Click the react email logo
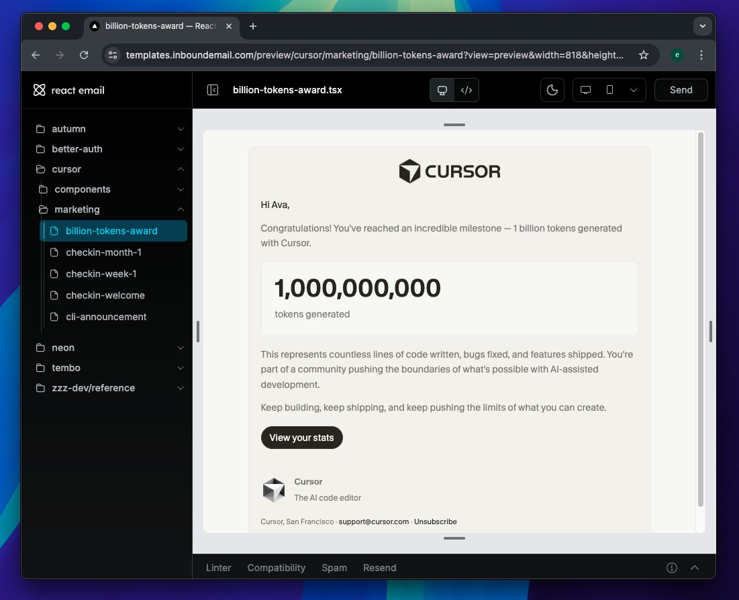 tap(39, 90)
